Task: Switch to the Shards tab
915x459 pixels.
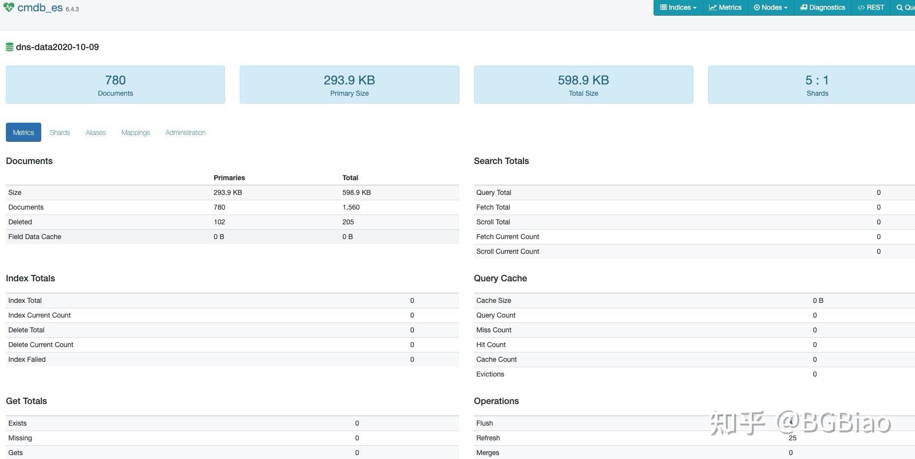Action: click(x=59, y=132)
